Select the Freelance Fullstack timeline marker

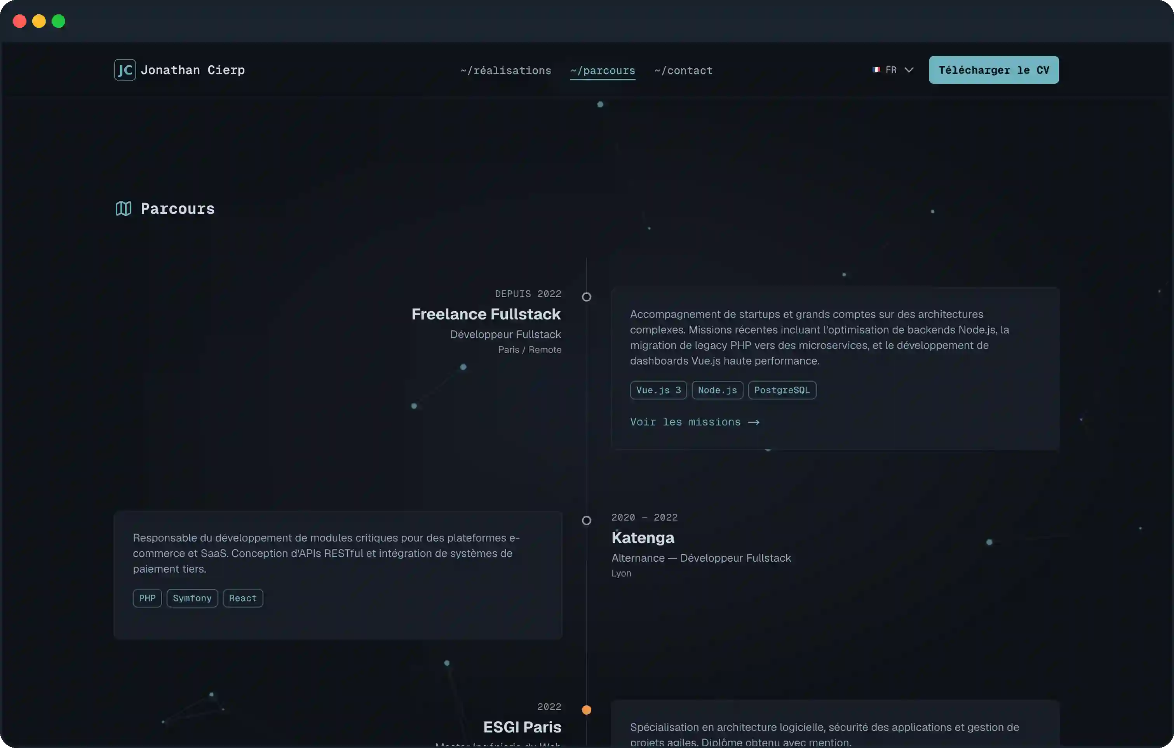[x=587, y=297]
